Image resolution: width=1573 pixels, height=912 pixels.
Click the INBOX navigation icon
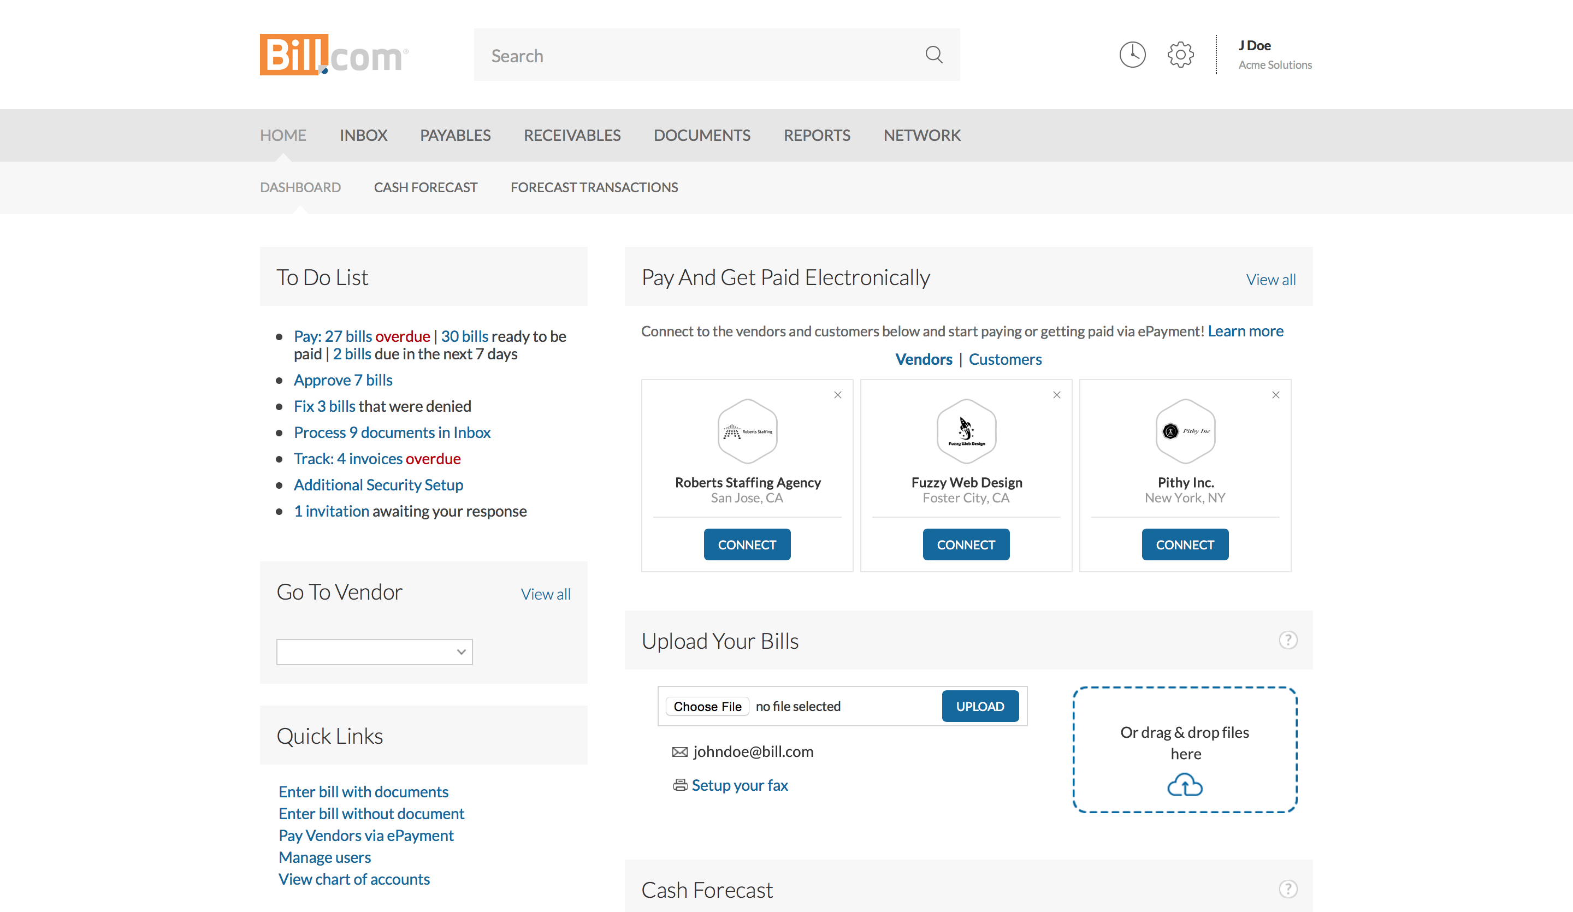364,135
